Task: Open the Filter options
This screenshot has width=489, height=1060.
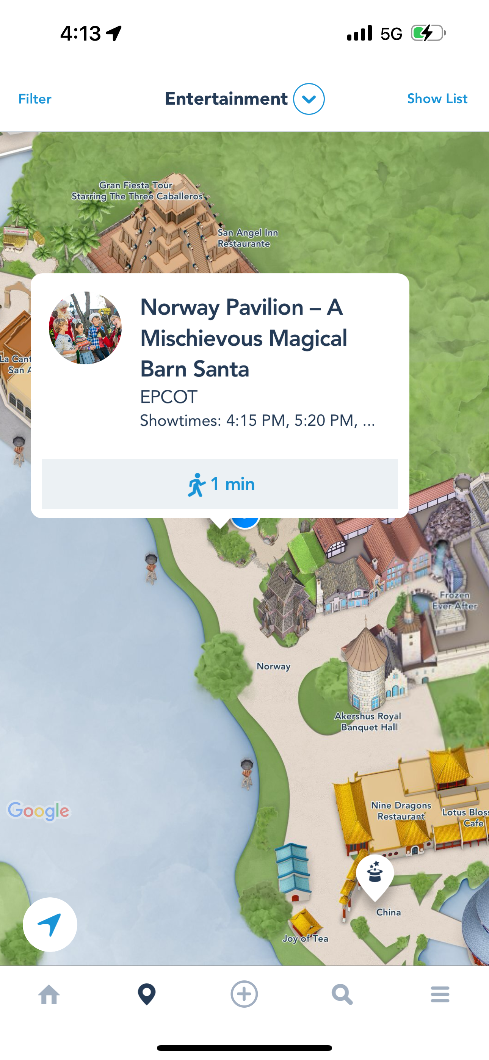Action: pyautogui.click(x=35, y=99)
